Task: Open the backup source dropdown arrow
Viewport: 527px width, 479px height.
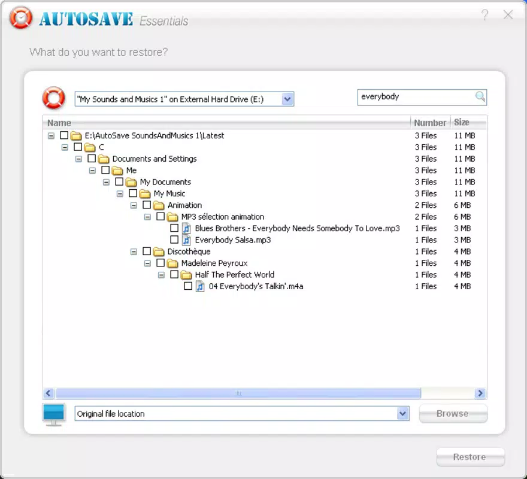Action: click(287, 99)
